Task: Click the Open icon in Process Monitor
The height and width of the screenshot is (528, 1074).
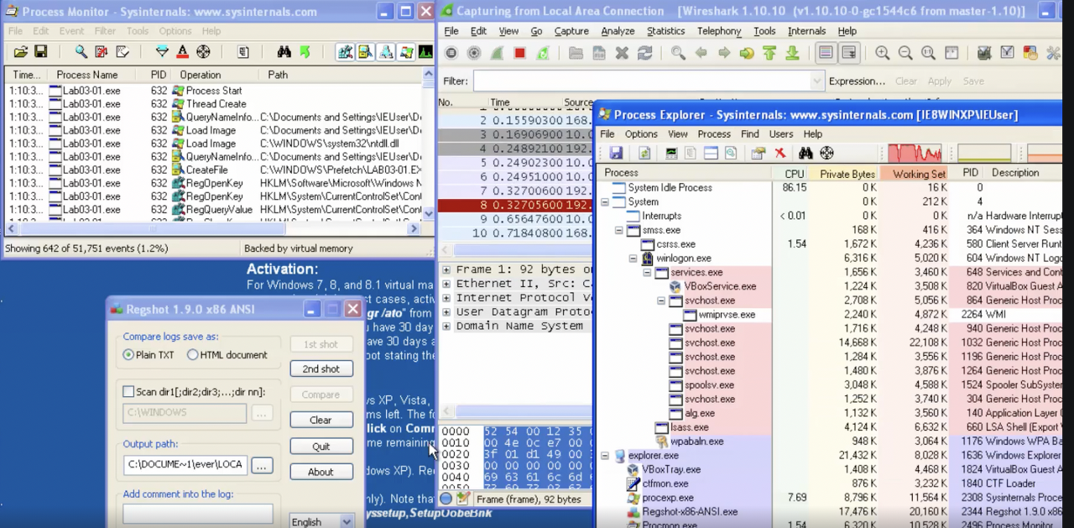Action: click(21, 52)
